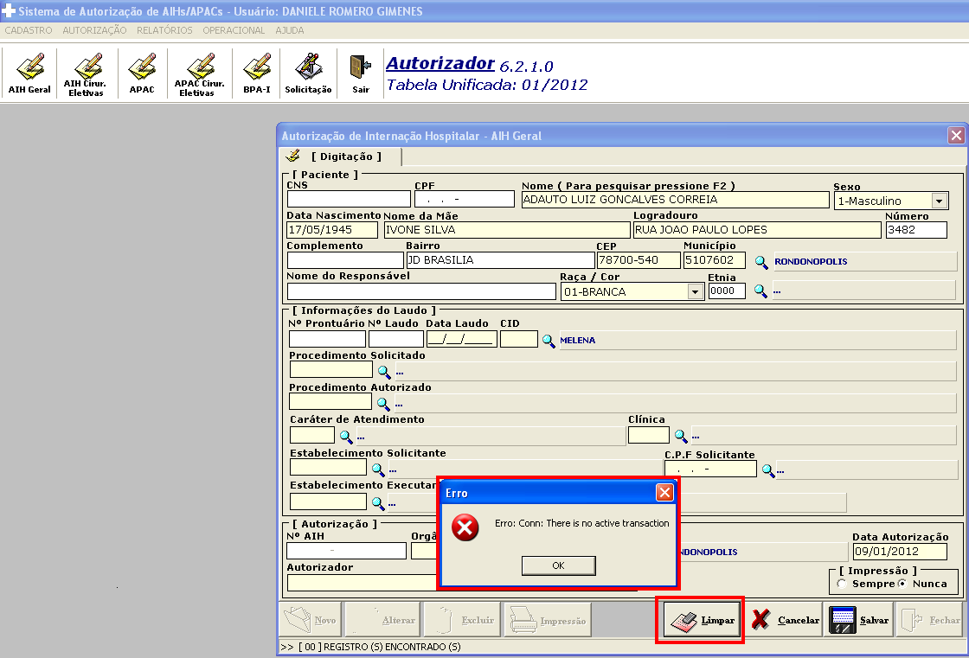Click the Procedimento Solicitado code field
This screenshot has height=658, width=969.
click(x=330, y=369)
